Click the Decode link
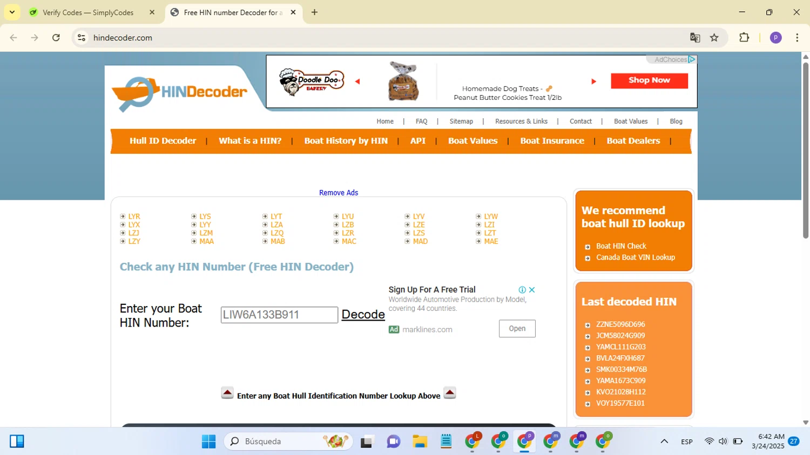Image resolution: width=810 pixels, height=455 pixels. click(x=363, y=314)
